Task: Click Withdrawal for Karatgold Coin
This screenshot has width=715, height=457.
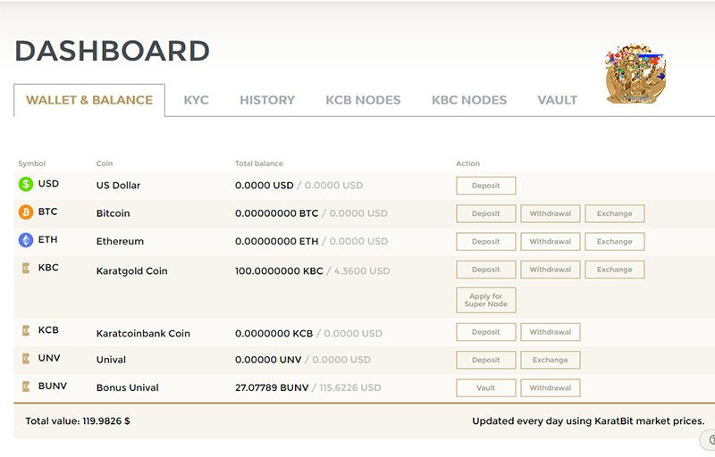Action: pyautogui.click(x=551, y=270)
